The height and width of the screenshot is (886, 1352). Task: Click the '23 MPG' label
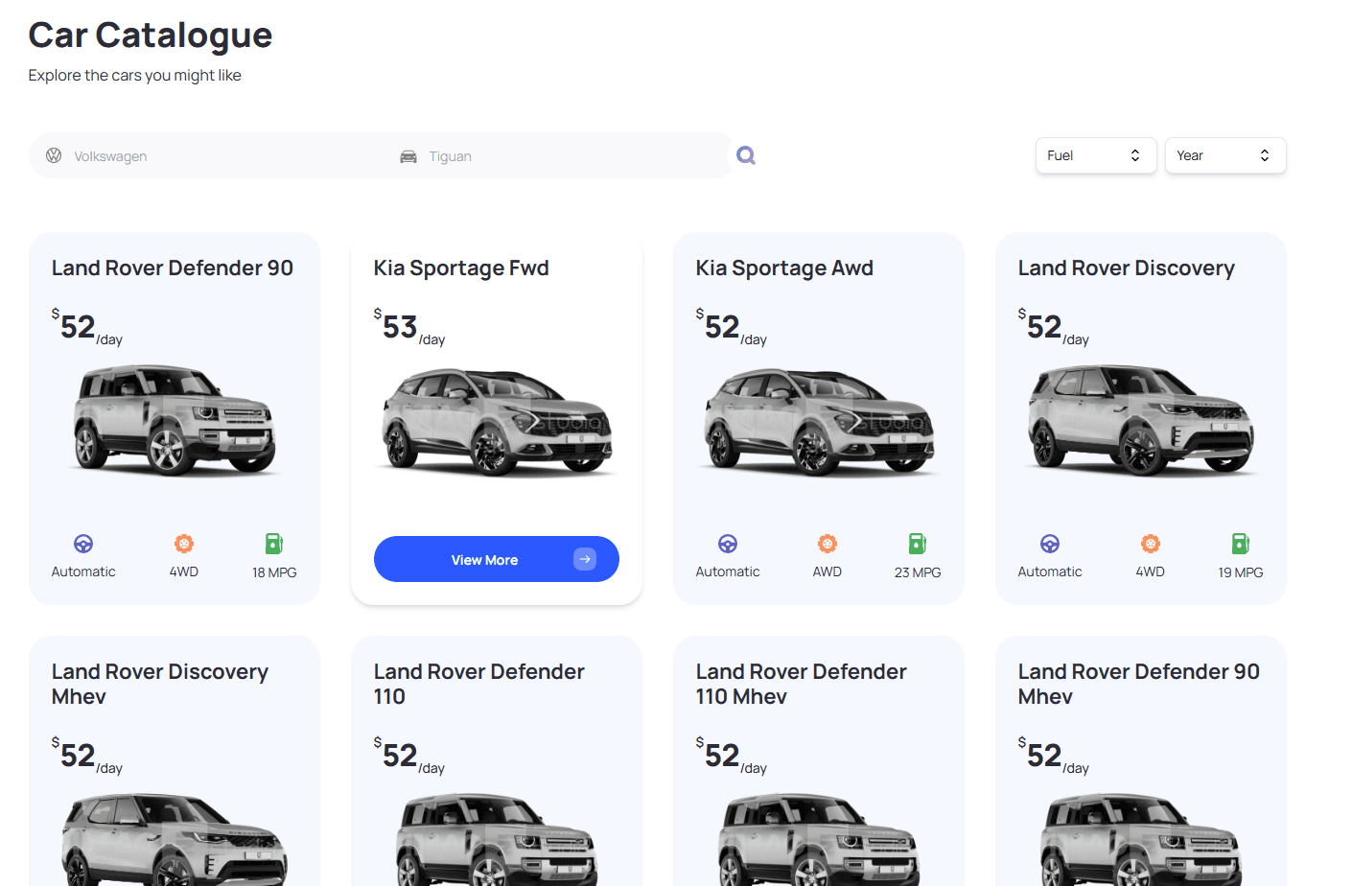pos(918,572)
